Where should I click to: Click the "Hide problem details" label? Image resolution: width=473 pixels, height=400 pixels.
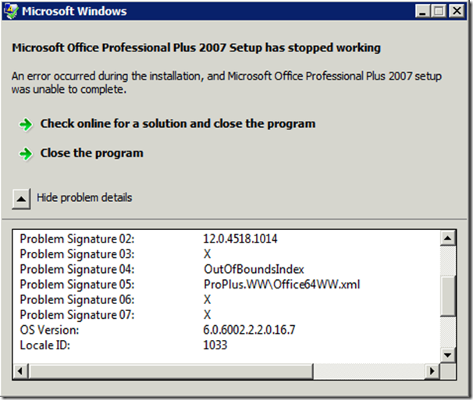click(x=84, y=198)
